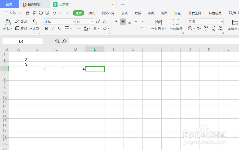Align text right horizontally
The height and width of the screenshot is (150, 239).
130,28
